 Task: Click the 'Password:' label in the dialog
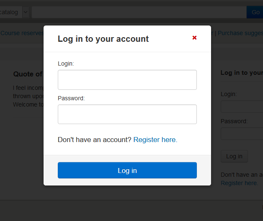(x=71, y=98)
